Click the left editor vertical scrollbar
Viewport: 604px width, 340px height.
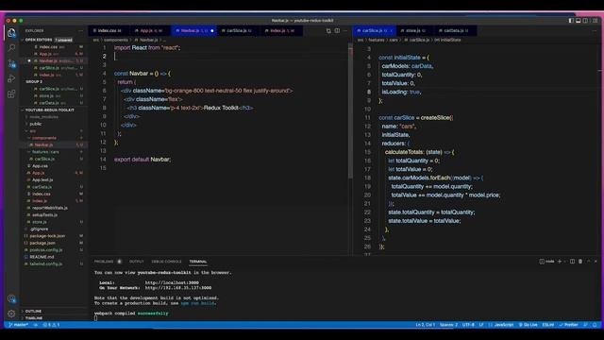click(x=350, y=111)
